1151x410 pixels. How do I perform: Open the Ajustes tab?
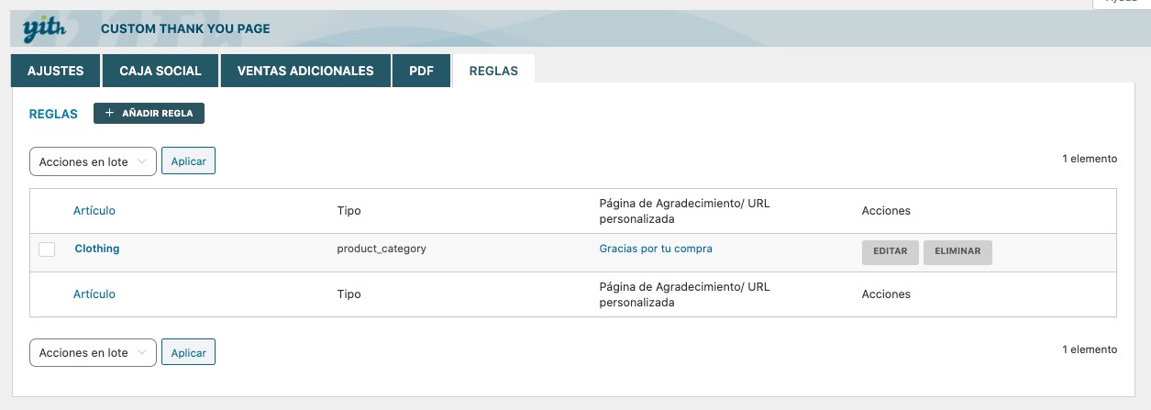click(56, 71)
